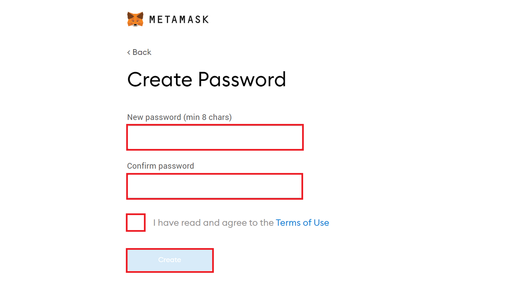Viewport: 510px width, 298px height.
Task: Place cursor in the first password box
Action: (x=215, y=137)
